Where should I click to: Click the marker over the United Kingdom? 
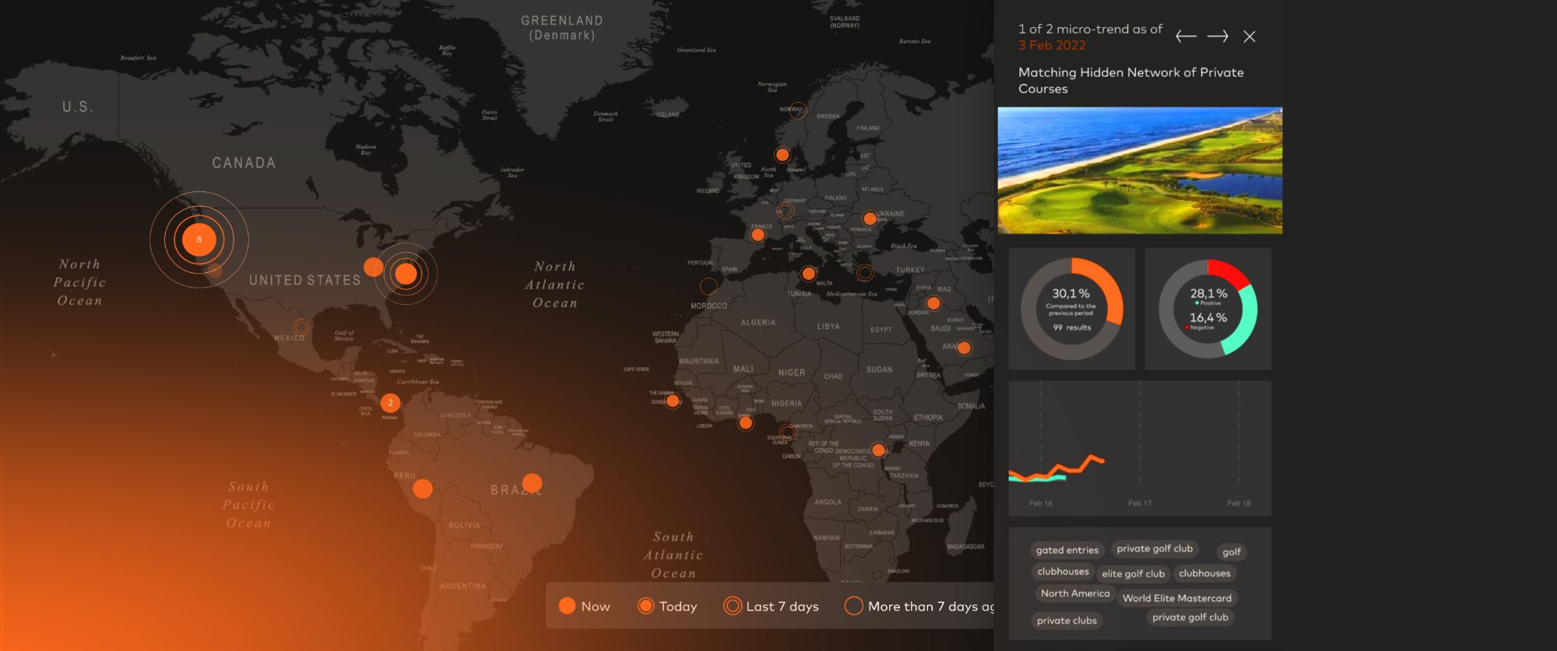(x=782, y=155)
